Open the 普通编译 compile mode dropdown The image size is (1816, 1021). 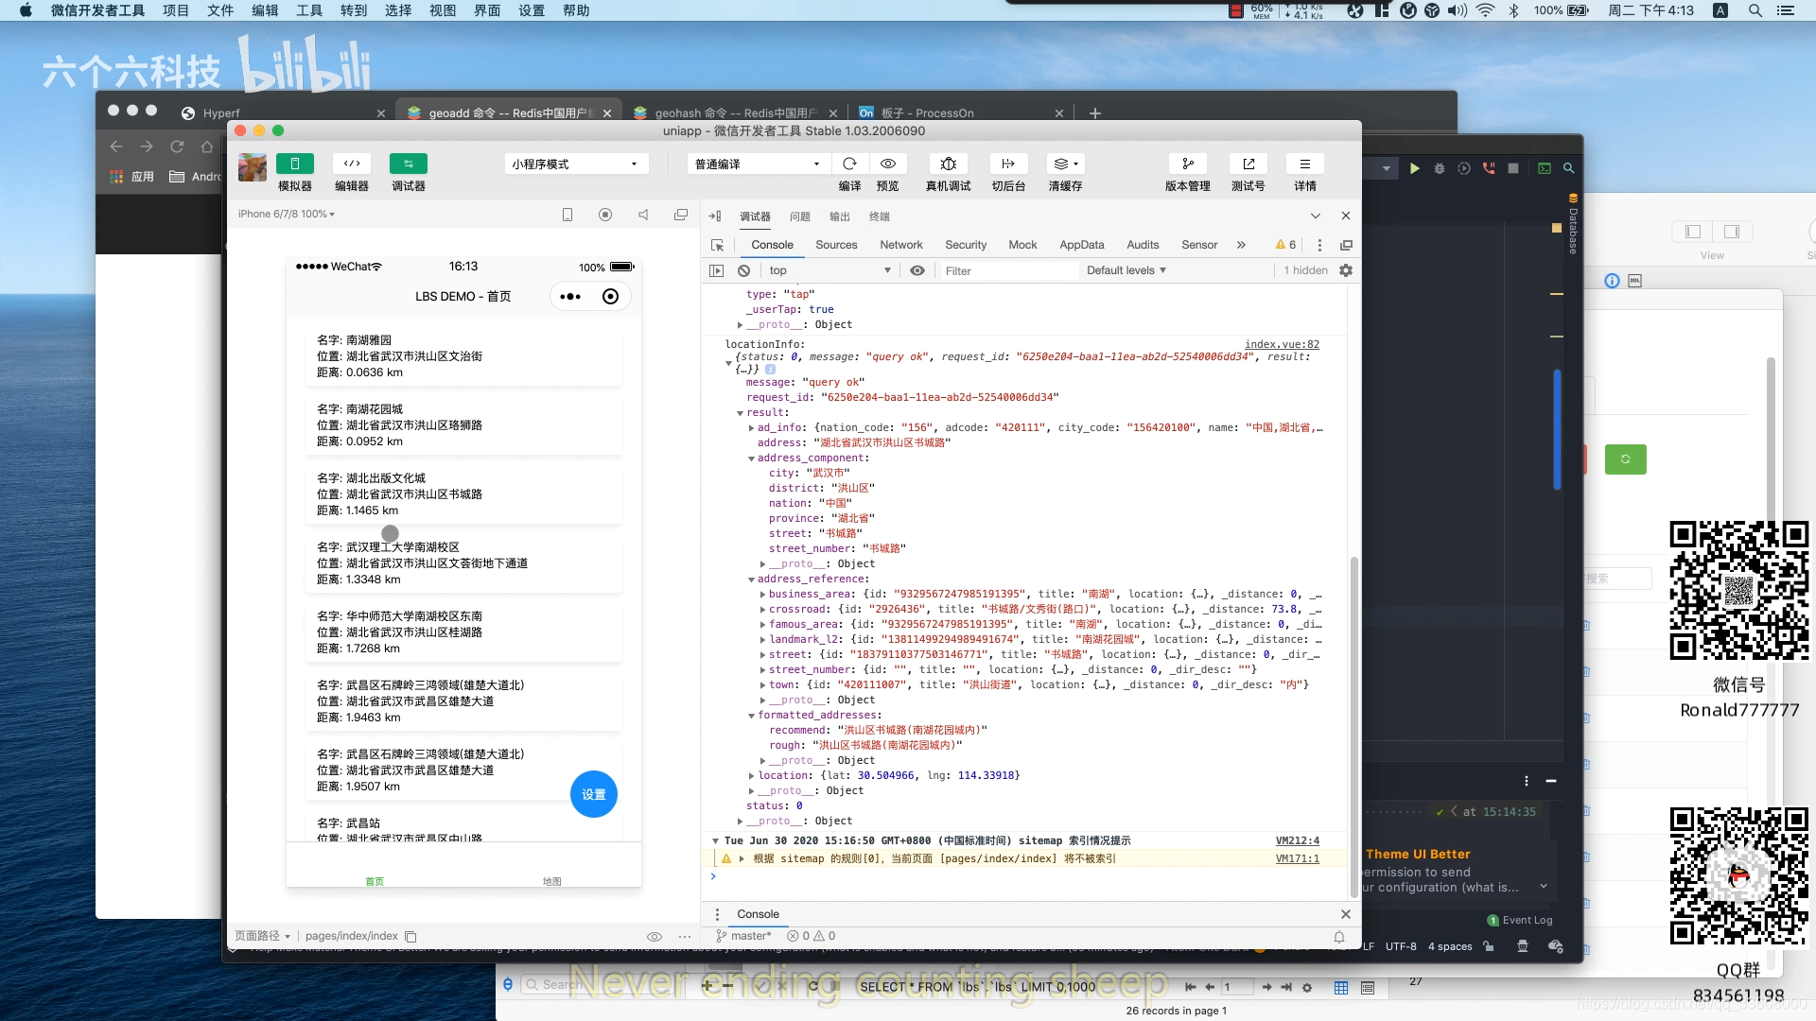pos(757,164)
